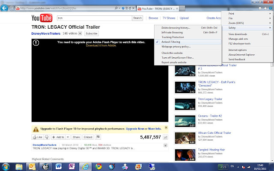
Task: Open Internet options
Action: 247,50
